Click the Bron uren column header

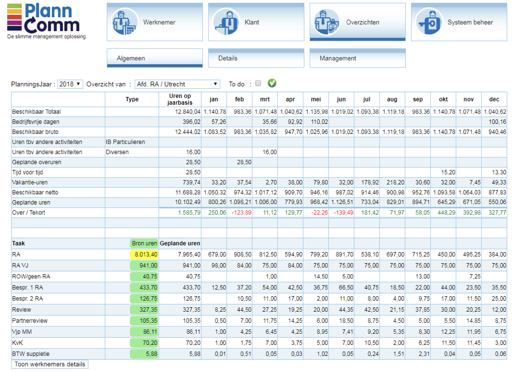(143, 243)
